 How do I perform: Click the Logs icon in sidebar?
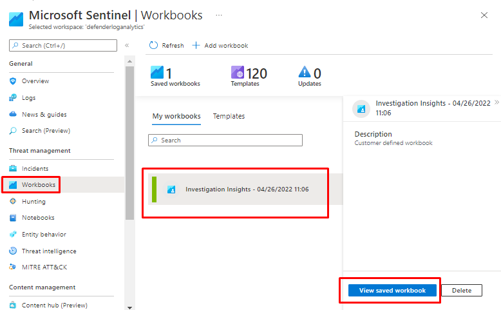pos(13,98)
